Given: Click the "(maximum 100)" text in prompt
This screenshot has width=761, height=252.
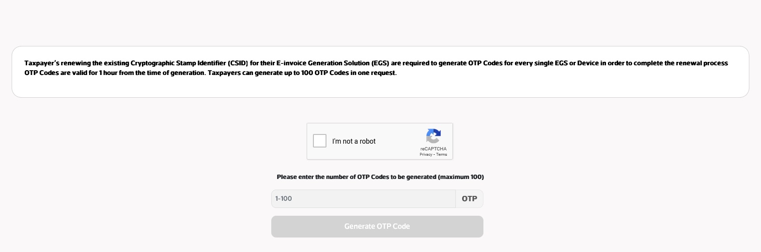Looking at the screenshot, I should pyautogui.click(x=461, y=177).
